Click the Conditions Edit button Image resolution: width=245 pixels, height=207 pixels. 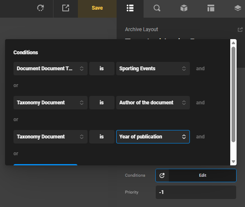(202, 175)
